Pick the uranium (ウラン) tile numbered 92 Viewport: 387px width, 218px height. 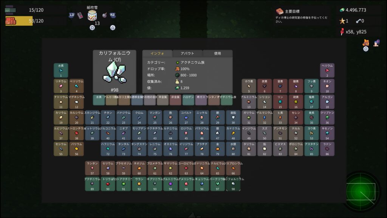tap(139, 184)
